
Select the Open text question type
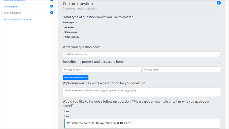click(x=64, y=27)
